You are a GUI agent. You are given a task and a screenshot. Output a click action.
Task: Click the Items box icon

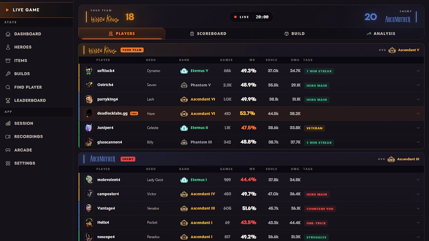[x=8, y=61]
